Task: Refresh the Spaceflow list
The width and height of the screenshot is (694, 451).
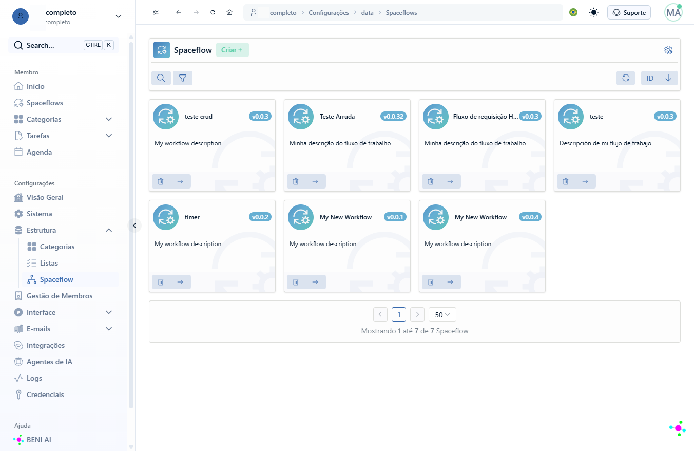Action: click(626, 78)
